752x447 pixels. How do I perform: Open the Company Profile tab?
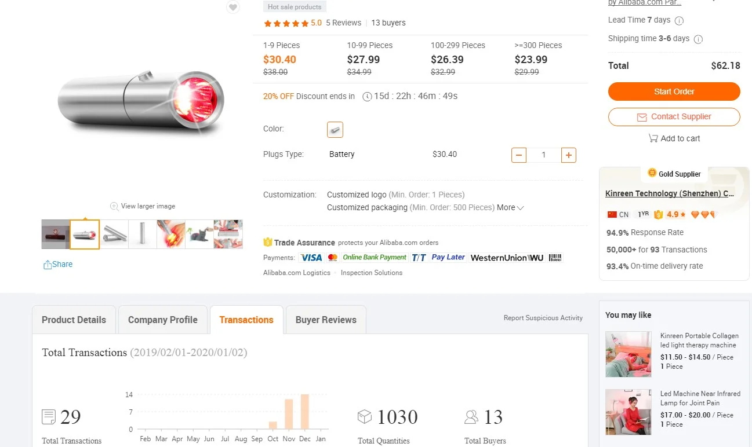point(162,320)
